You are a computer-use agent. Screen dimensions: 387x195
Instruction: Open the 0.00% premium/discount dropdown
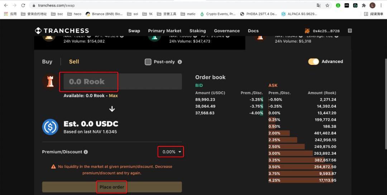coord(171,152)
